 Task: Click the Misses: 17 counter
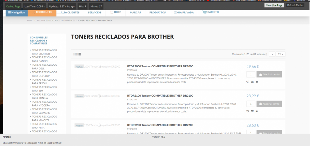click(96, 6)
